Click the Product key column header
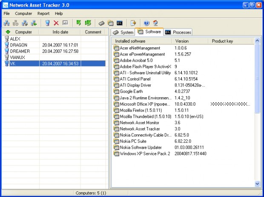This screenshot has height=197, width=264. click(230, 41)
